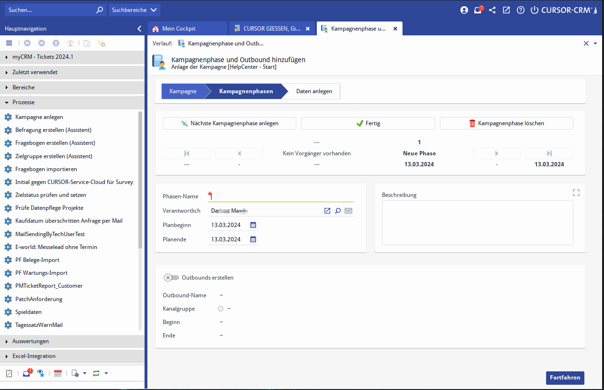Select the Kanalgruppe radio button
The width and height of the screenshot is (604, 390).
coord(221,309)
